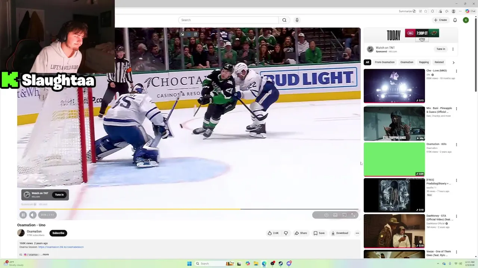Open menu for Mix - Bani entry

click(456, 109)
